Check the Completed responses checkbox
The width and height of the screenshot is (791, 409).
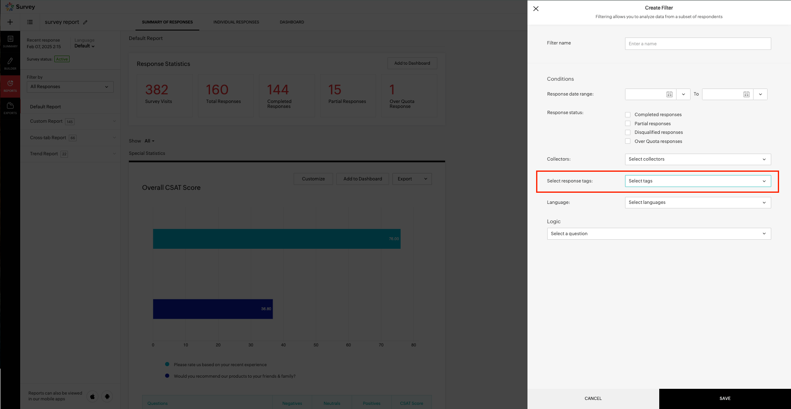tap(628, 115)
